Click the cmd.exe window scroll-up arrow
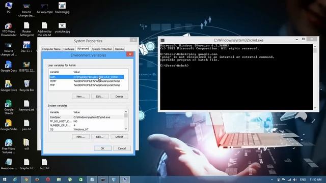326x183 pixels. 315,46
